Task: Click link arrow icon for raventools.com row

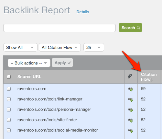Action: click(130, 89)
